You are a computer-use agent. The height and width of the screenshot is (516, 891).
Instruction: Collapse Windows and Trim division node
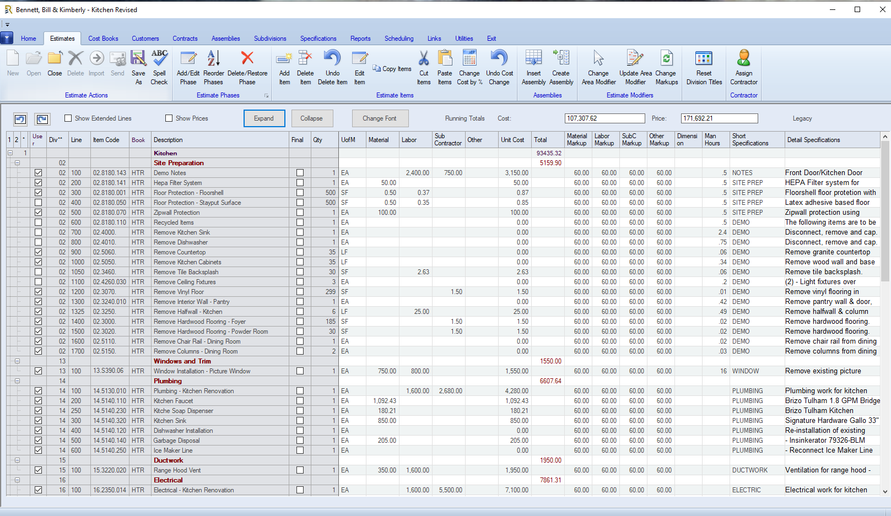[17, 361]
